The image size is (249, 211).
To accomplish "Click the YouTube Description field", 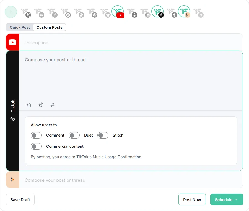I will tap(131, 43).
